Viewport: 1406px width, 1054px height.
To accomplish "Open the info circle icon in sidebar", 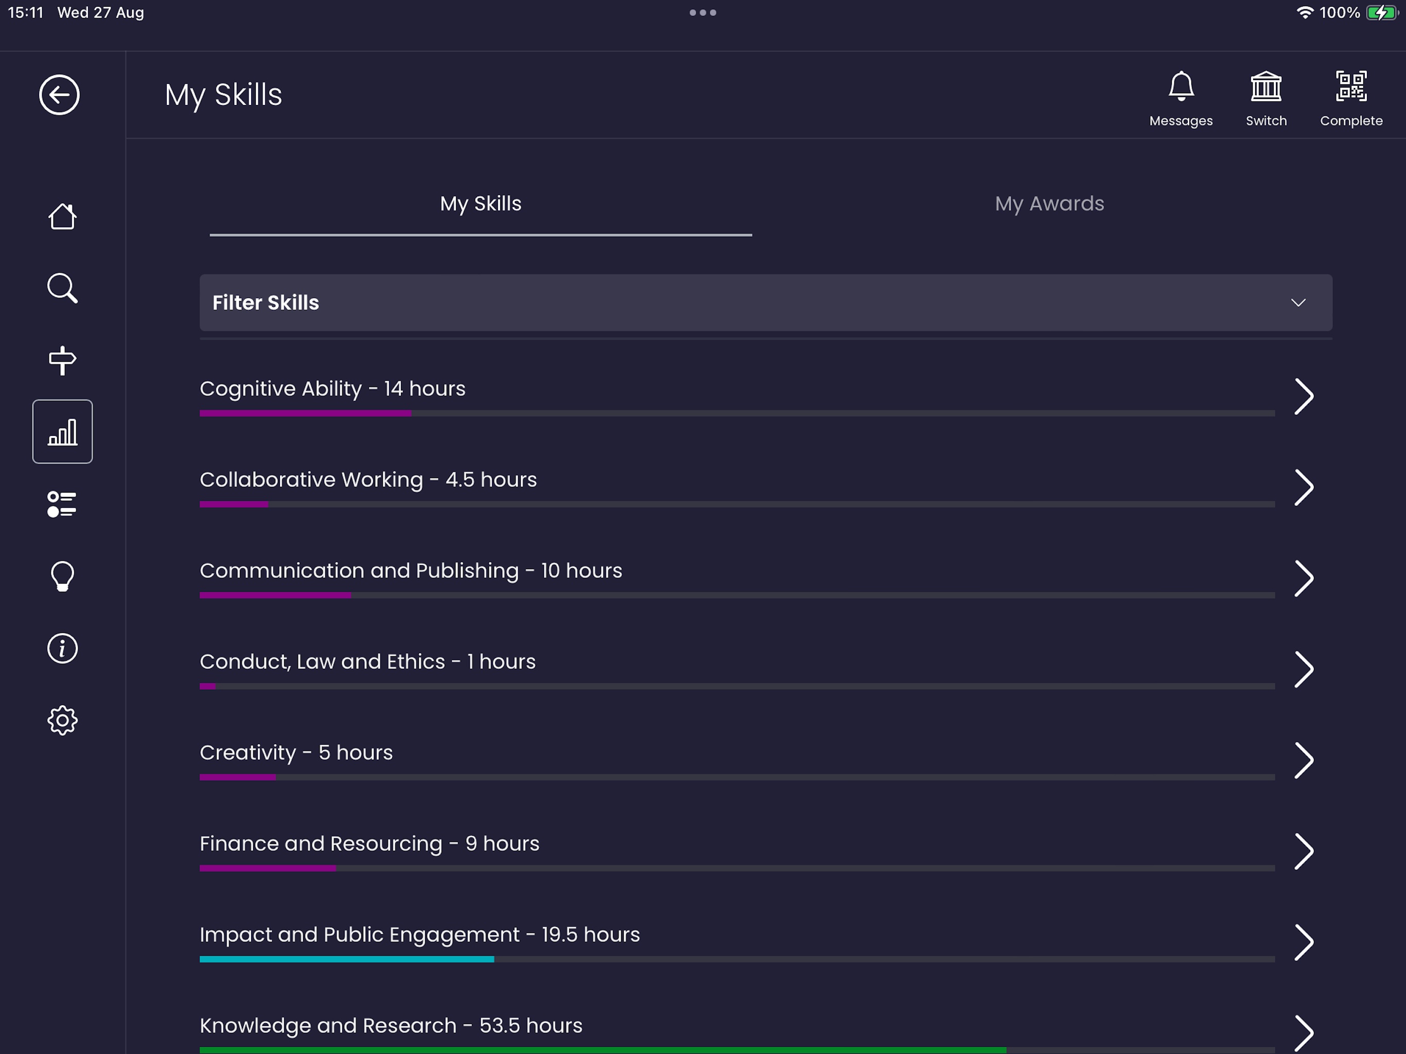I will point(62,648).
